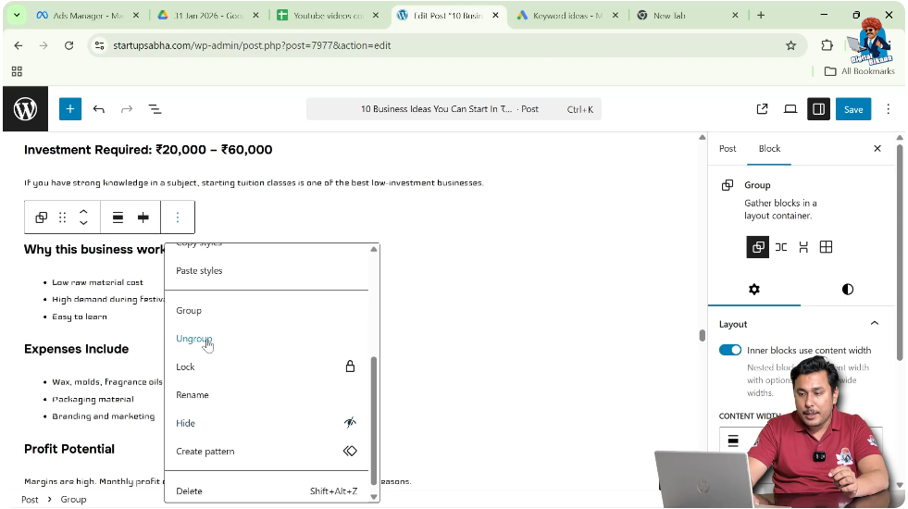Viewport: 908px width, 509px height.
Task: Save the post
Action: [x=853, y=109]
